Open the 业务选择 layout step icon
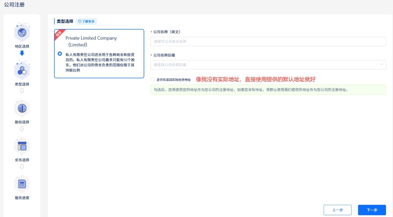This screenshot has width=393, height=217. click(x=22, y=146)
